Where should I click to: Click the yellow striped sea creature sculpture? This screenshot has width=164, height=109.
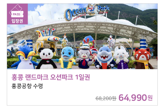47,41
